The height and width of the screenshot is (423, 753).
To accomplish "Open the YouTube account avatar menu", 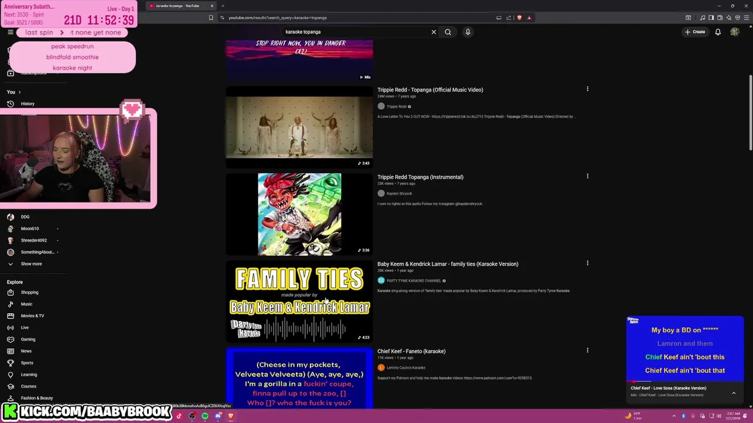I will (735, 32).
